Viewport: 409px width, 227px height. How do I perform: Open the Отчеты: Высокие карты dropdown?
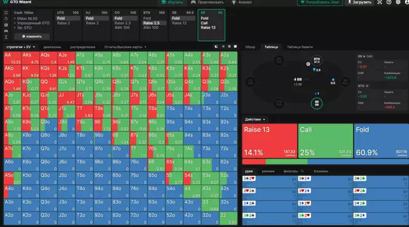click(125, 47)
